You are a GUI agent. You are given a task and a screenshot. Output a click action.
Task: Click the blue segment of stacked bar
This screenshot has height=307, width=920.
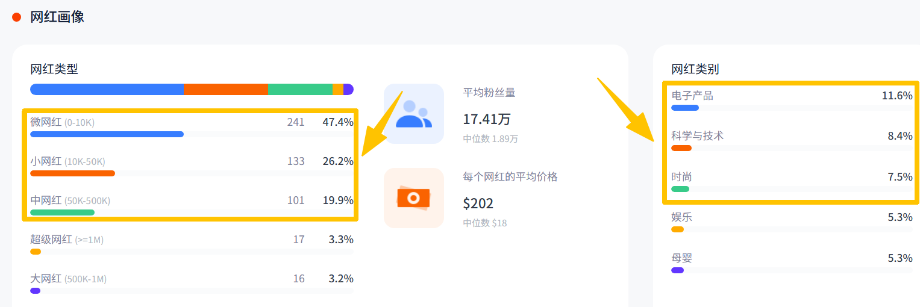(107, 90)
